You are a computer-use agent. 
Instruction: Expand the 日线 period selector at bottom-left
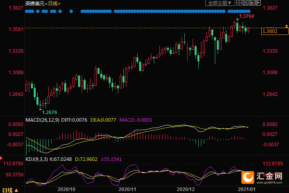click(10, 190)
